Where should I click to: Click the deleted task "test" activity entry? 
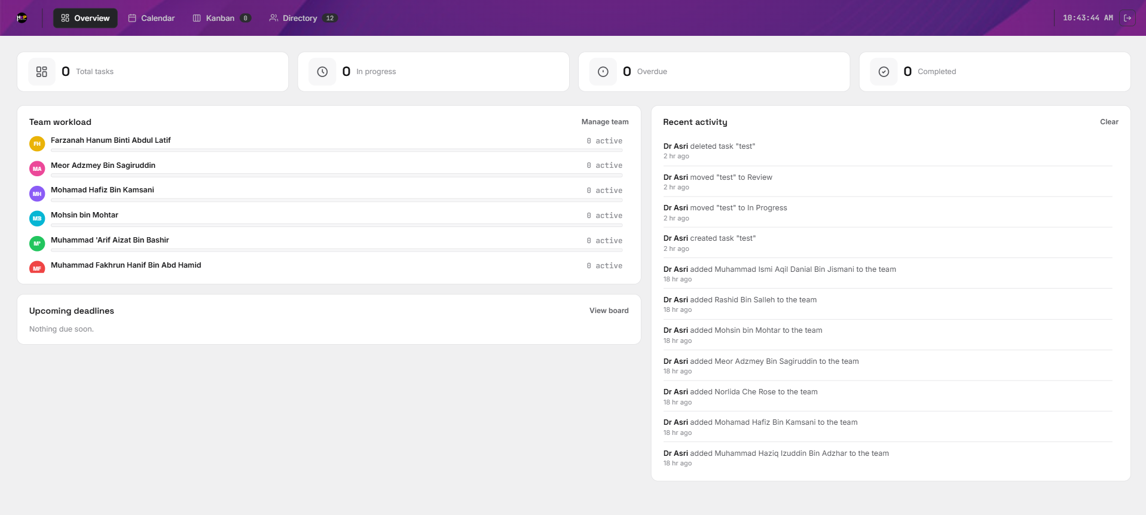[888, 151]
